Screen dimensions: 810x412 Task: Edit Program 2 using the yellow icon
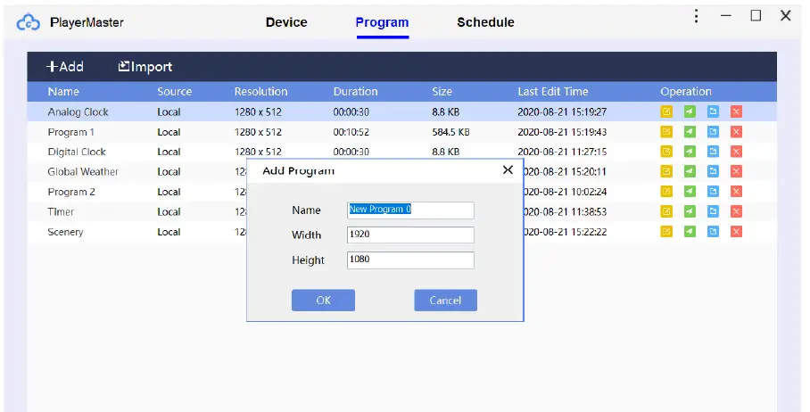[666, 192]
